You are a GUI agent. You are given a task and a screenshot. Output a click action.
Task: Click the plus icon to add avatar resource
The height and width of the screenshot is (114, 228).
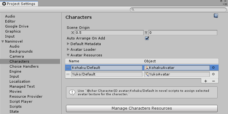[x=206, y=81]
